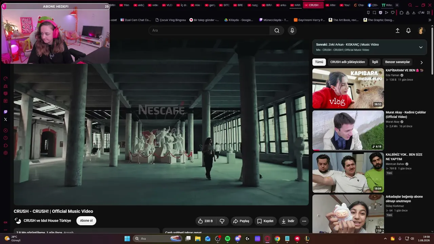The width and height of the screenshot is (434, 244).
Task: Click the YouTube search input field
Action: pyautogui.click(x=209, y=30)
